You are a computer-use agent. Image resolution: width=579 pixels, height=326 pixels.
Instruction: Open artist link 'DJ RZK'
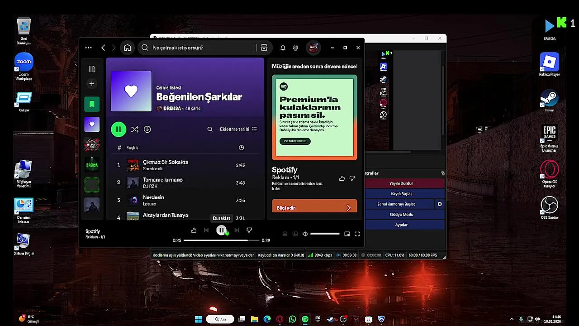coord(150,187)
